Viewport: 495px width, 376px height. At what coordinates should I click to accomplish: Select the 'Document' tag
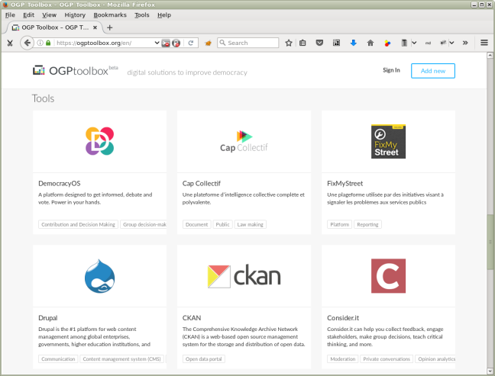click(196, 224)
